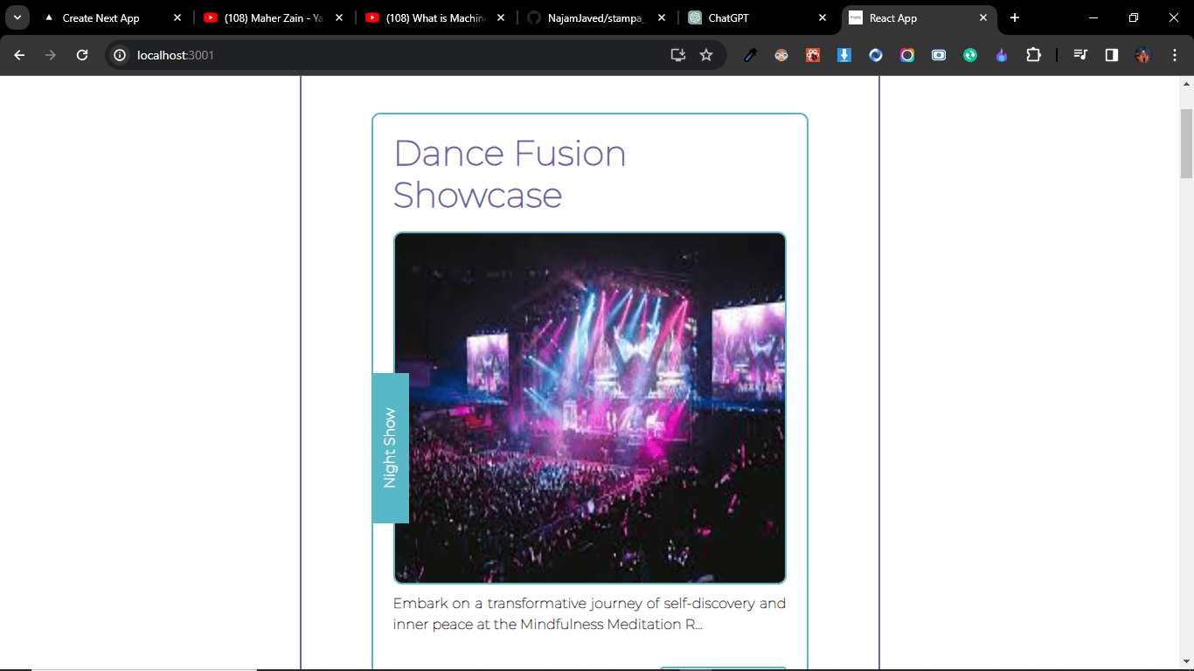Viewport: 1194px width, 671px height.
Task: Click the install app icon in address bar
Action: point(678,55)
